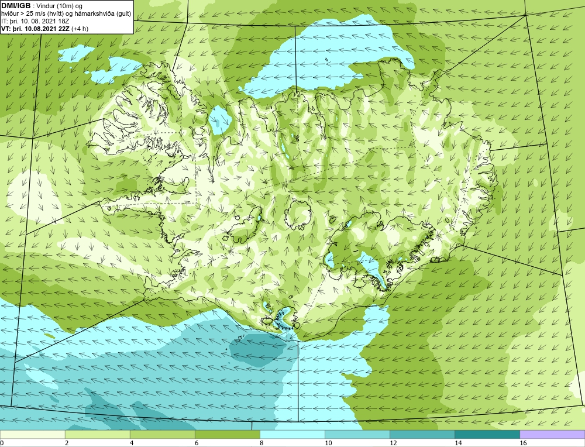Image resolution: width=585 pixels, height=447 pixels.
Task: Click the legend label '8'
Action: click(x=261, y=443)
